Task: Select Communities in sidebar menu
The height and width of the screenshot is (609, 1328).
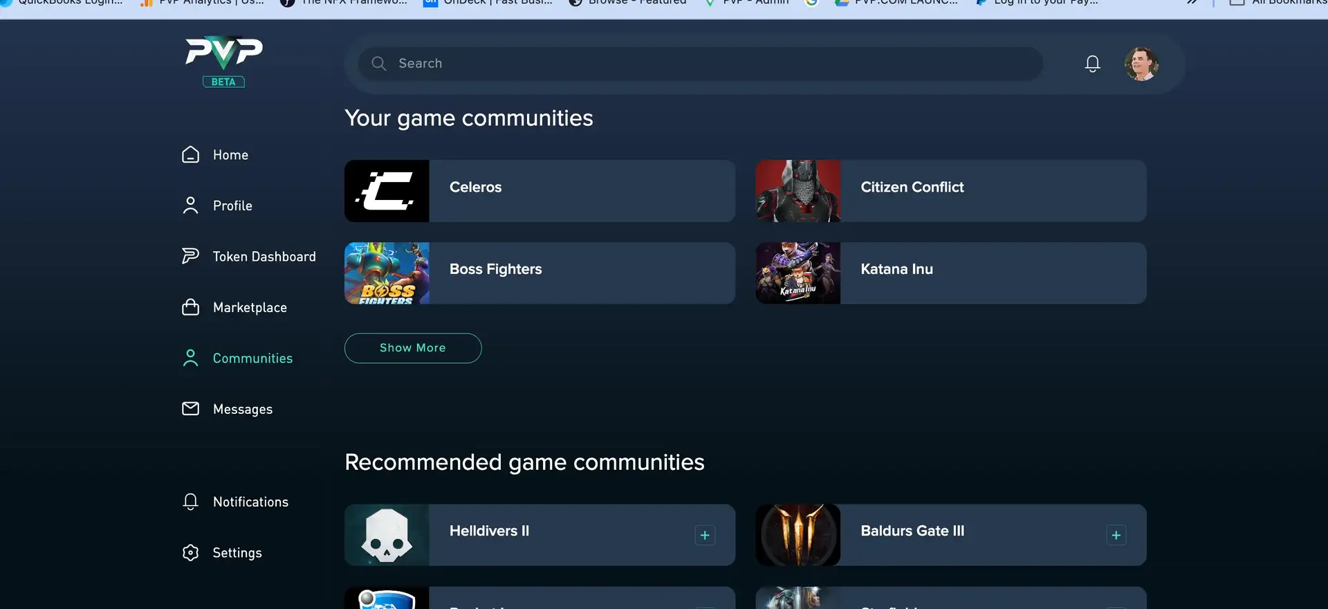Action: [252, 358]
